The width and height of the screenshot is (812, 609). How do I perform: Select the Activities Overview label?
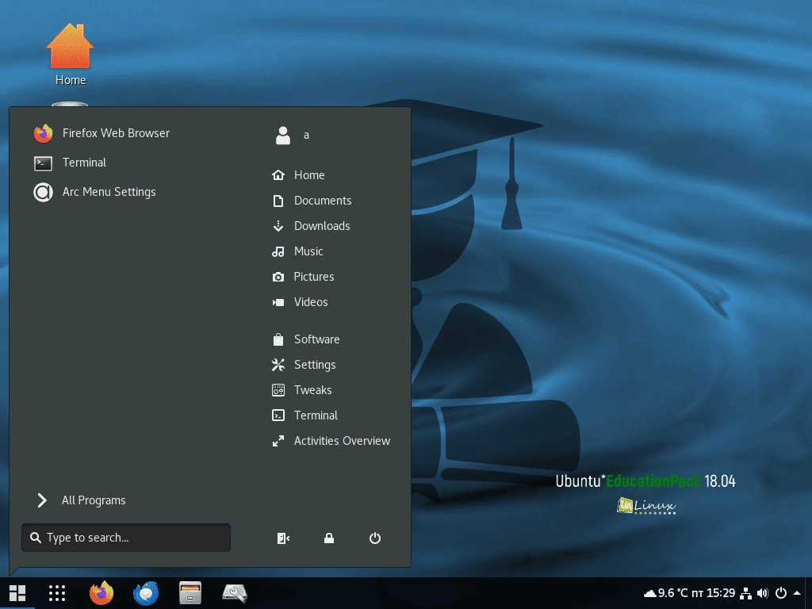(343, 441)
